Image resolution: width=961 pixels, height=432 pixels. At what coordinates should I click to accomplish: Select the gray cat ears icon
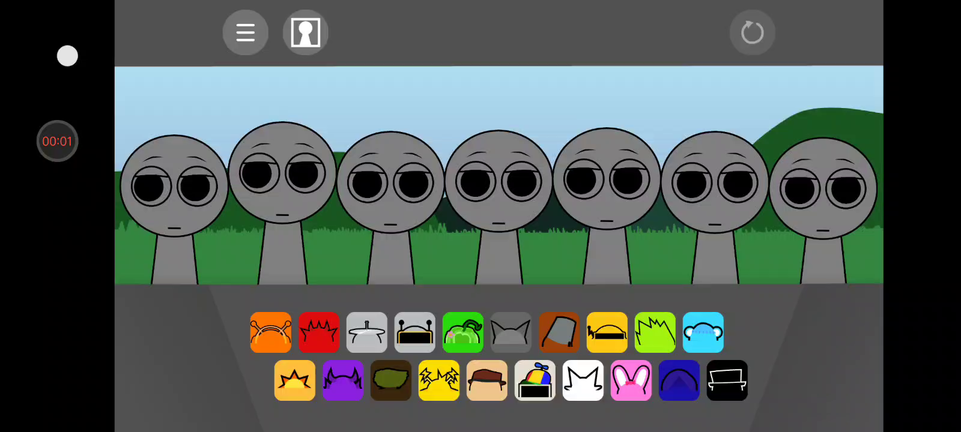click(511, 332)
